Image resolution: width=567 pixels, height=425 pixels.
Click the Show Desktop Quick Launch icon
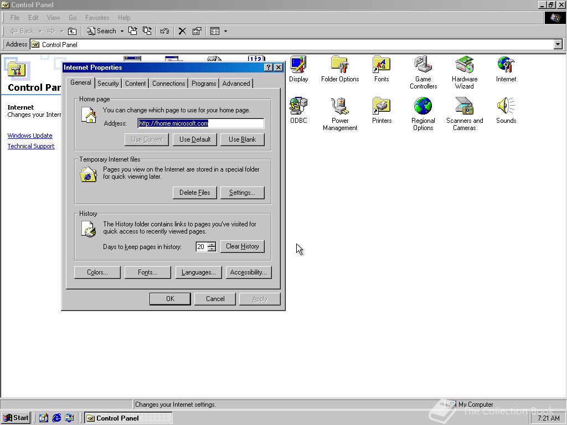[44, 418]
